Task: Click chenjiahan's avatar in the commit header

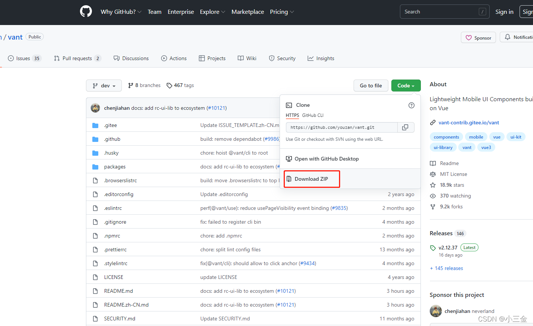Action: tap(95, 108)
